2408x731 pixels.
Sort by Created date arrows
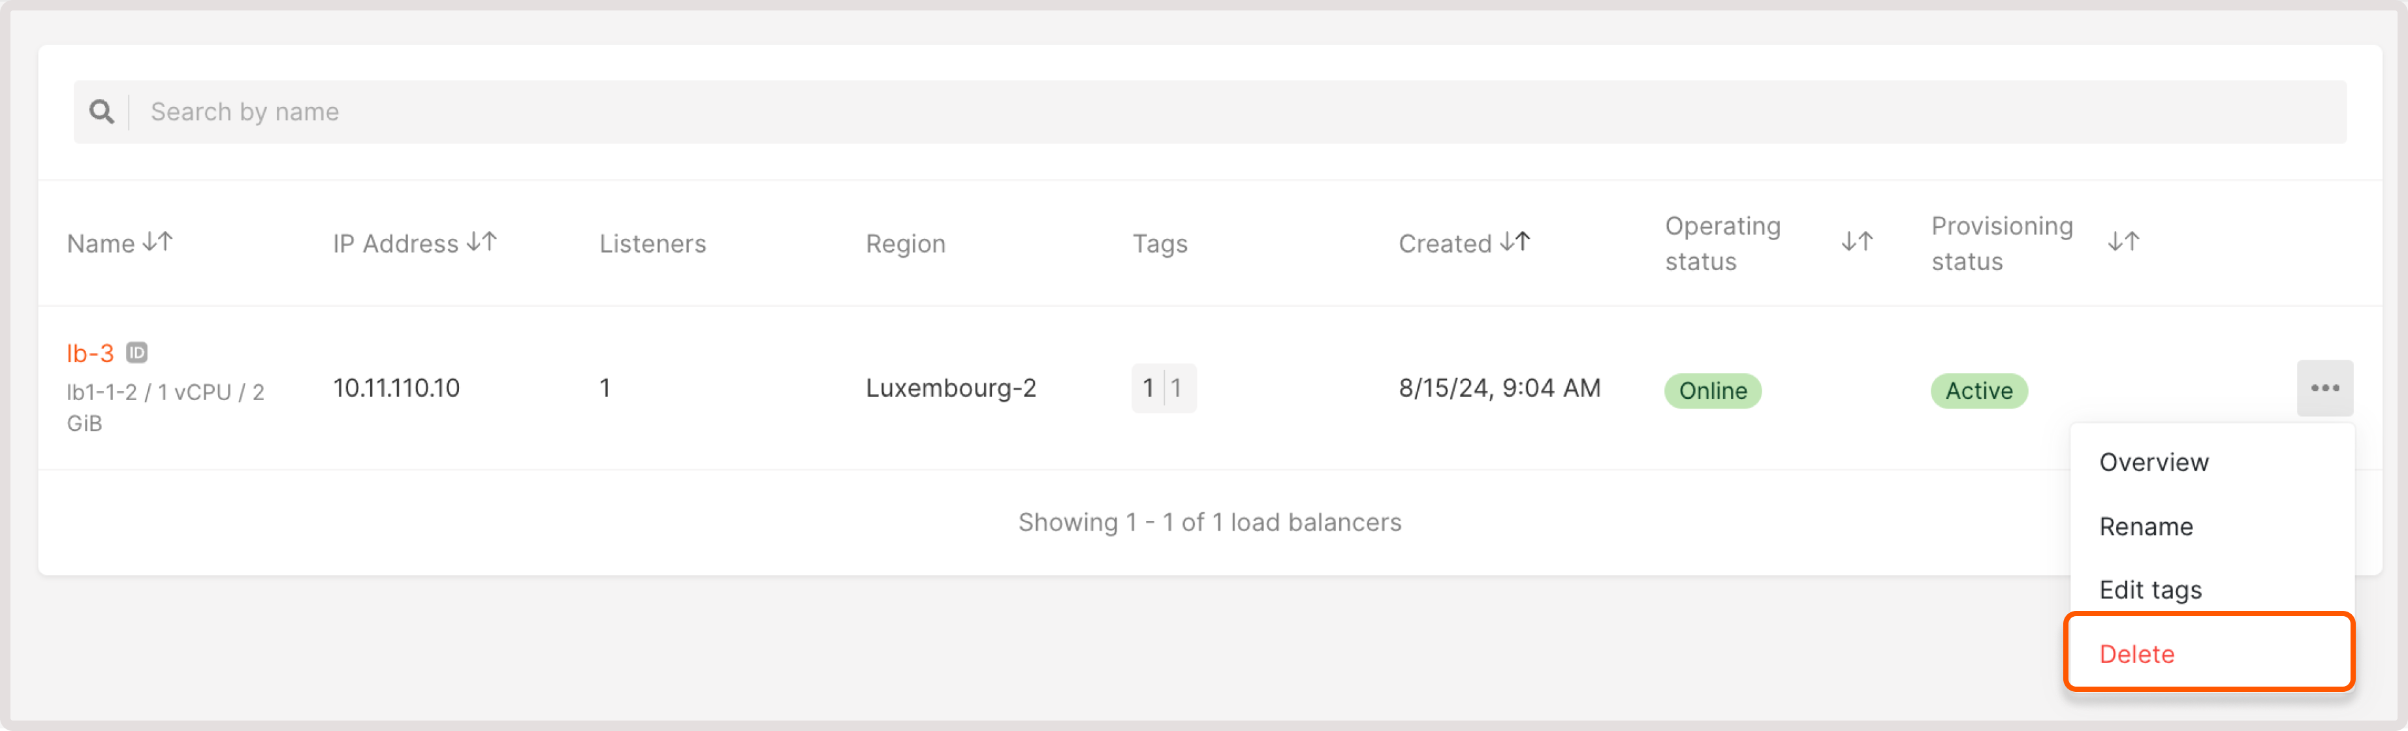point(1514,242)
